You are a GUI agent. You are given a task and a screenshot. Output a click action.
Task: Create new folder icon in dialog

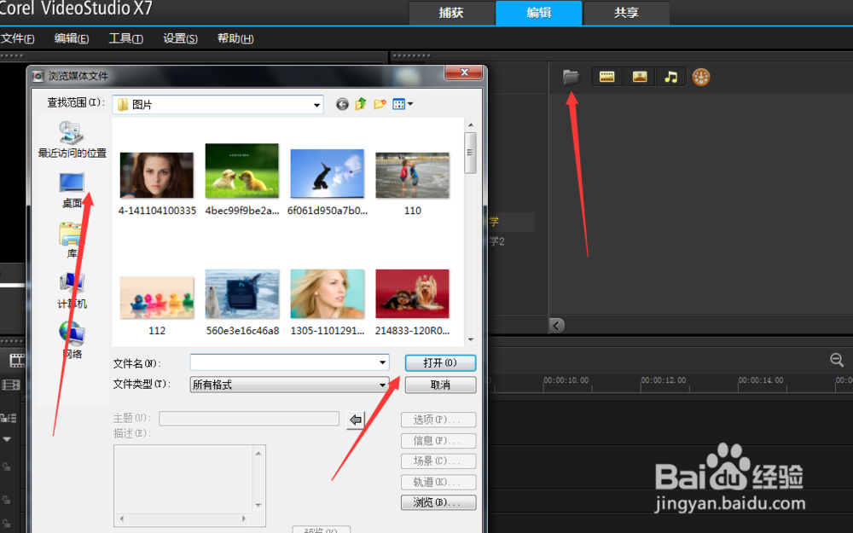pos(380,104)
